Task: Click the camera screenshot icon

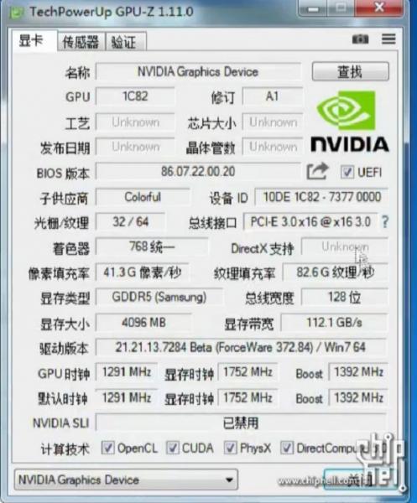Action: (x=360, y=39)
